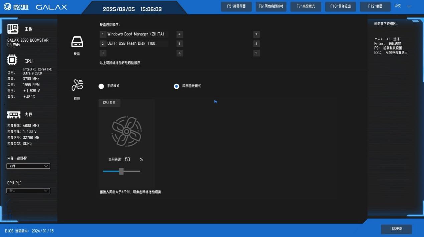Click the large CPU fan graphic

[126, 131]
